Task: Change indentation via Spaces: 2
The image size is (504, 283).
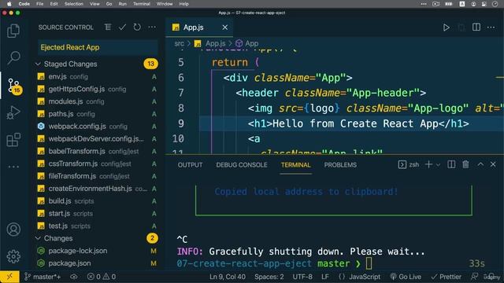Action: pyautogui.click(x=269, y=277)
